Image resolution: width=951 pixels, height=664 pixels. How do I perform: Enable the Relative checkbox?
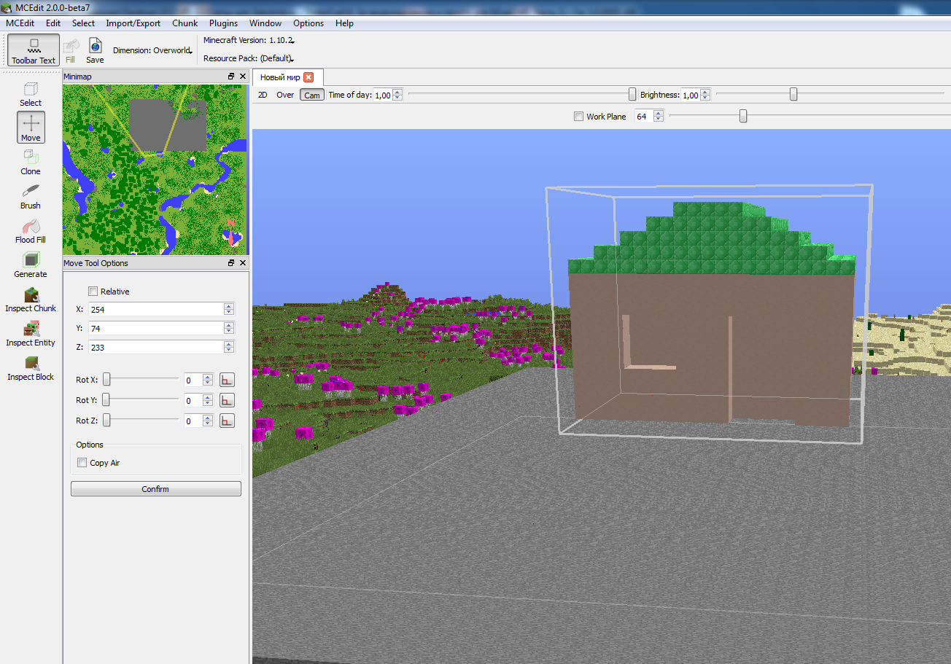[x=93, y=291]
